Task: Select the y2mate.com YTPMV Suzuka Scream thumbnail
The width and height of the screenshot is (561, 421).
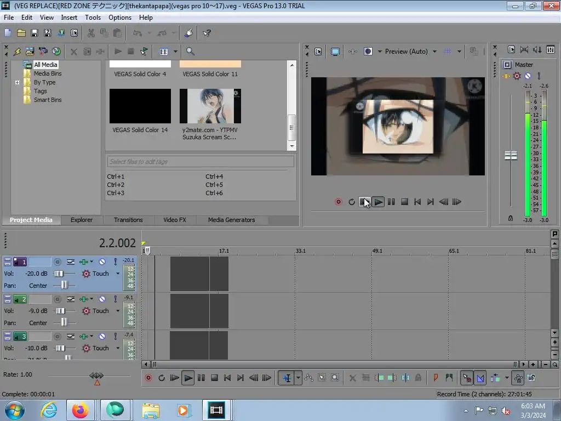Action: pos(210,106)
